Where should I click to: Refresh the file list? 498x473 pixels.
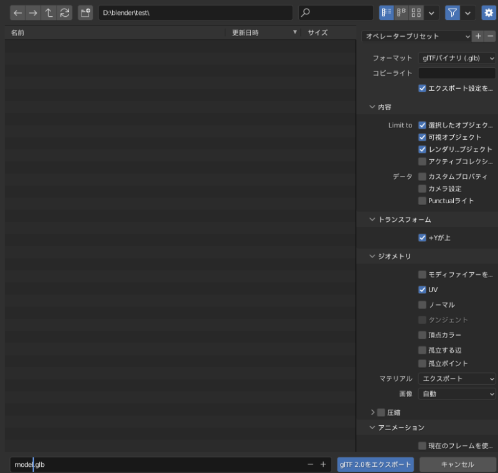[65, 13]
